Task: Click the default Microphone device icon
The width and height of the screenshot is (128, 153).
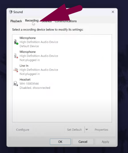Action: pos(16,42)
